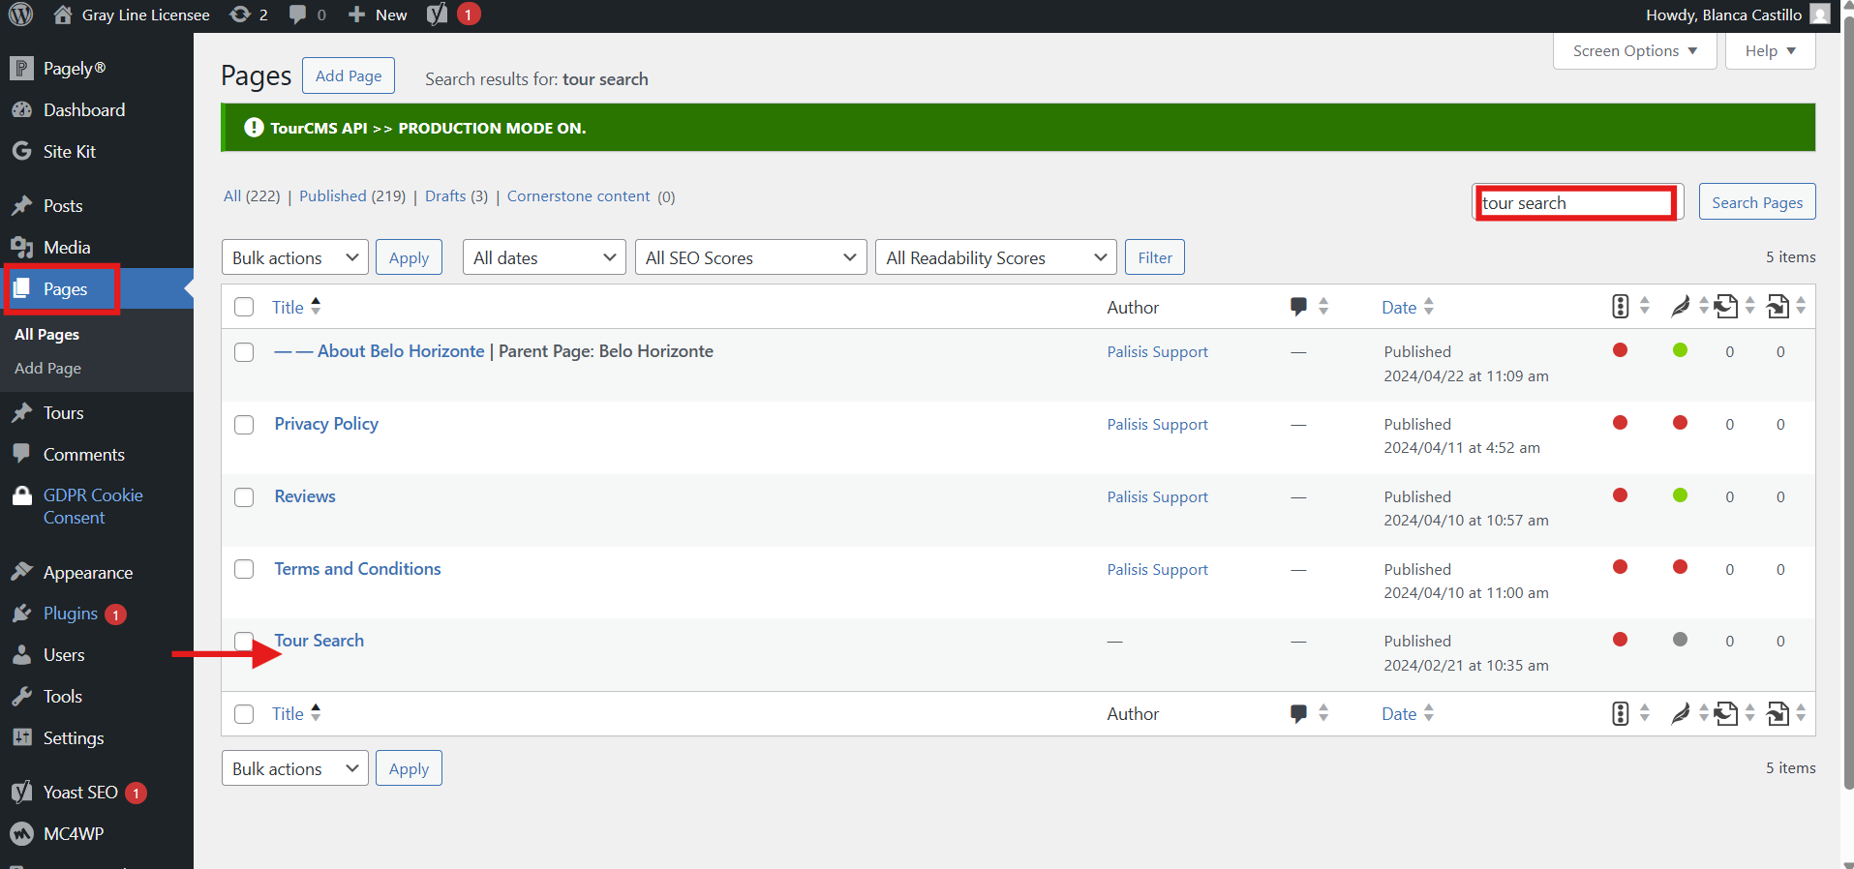1854x869 pixels.
Task: Click the red SEO dot for Reviews
Action: (x=1620, y=495)
